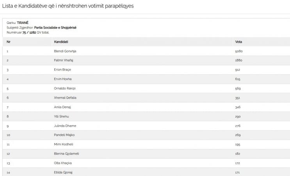This screenshot has width=290, height=176.
Task: Click the Nr column header
Action: 9,42
